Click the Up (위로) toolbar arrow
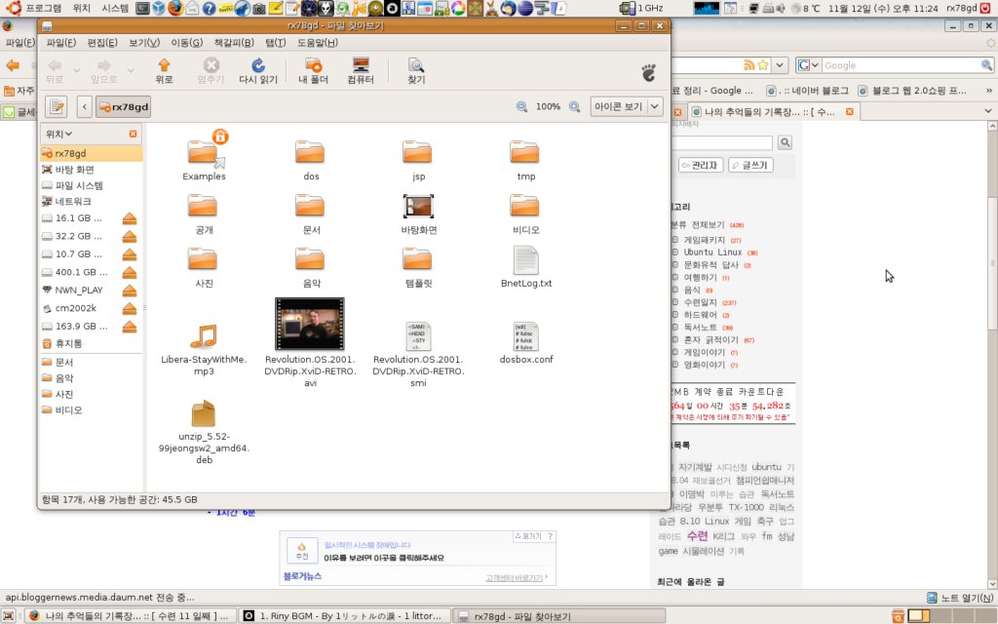 (x=164, y=70)
